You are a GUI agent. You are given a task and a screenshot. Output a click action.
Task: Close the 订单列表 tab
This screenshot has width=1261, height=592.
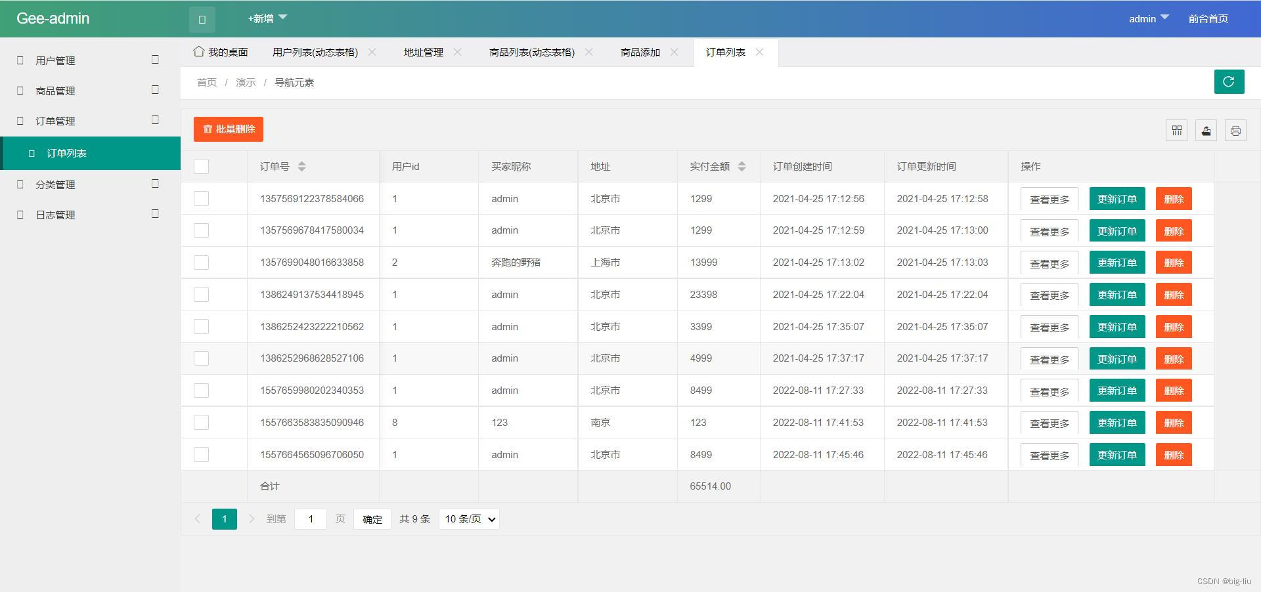(x=760, y=52)
